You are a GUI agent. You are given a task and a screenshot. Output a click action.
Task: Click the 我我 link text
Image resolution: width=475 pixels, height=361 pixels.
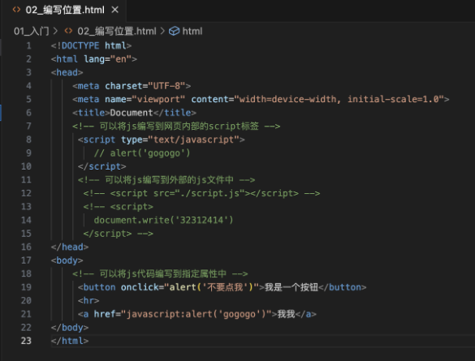click(x=287, y=314)
